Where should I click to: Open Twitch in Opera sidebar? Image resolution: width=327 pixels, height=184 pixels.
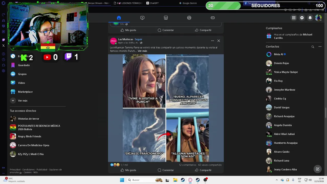pyautogui.click(x=3, y=40)
